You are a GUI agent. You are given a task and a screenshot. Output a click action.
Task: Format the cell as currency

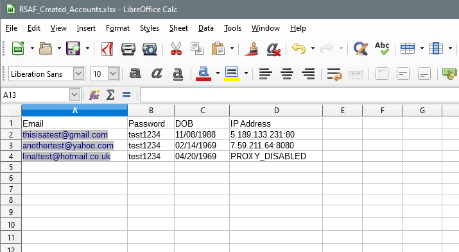tap(449, 74)
